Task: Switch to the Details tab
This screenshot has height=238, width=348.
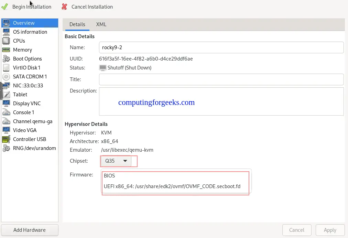Action: (77, 24)
